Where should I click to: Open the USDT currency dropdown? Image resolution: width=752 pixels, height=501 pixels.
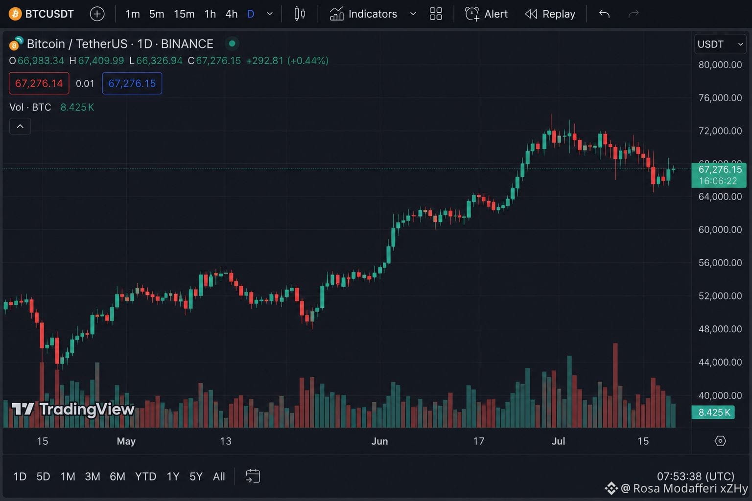[x=720, y=44]
